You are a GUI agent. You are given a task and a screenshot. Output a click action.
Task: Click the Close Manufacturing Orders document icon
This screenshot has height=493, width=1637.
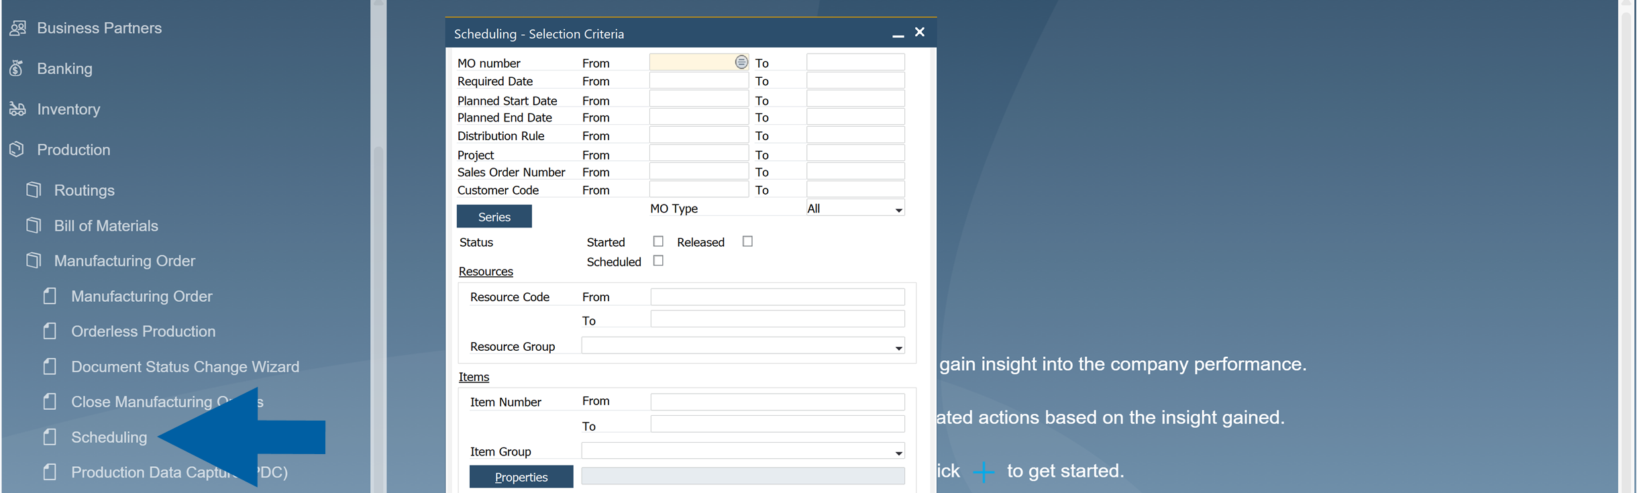[x=50, y=402]
